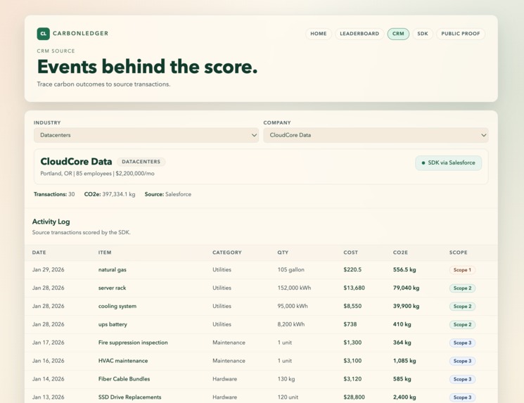The width and height of the screenshot is (524, 403).
Task: Click the $13,680 cost value
Action: [354, 288]
